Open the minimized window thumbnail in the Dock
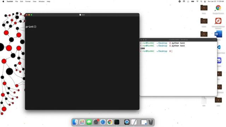Viewport: 226px width, 127px height. coord(144,122)
